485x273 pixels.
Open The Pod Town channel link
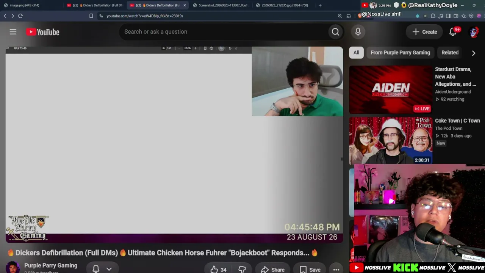tap(449, 128)
